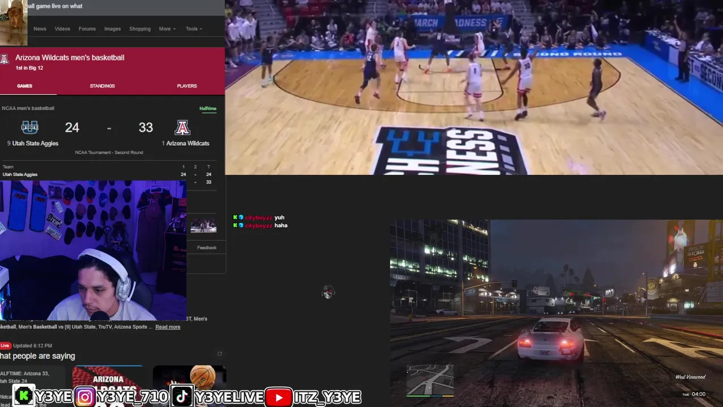Open the small game highlight thumbnail
This screenshot has height=407, width=723.
[203, 226]
